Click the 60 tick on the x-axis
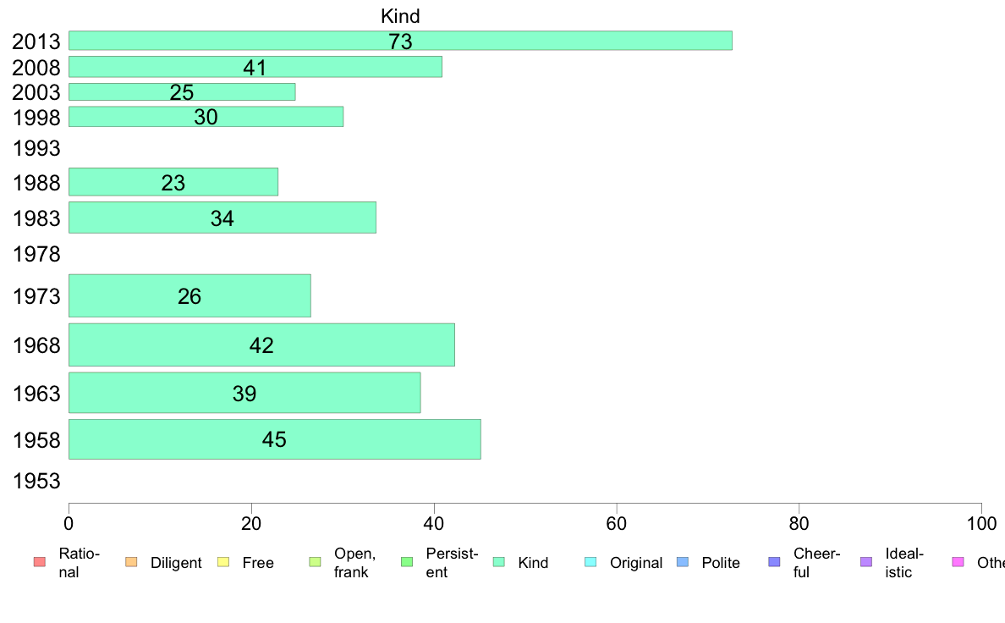 point(616,524)
